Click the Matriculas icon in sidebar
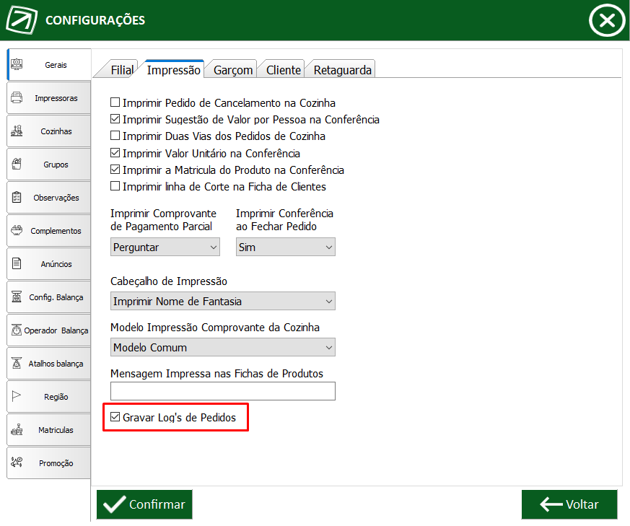Viewport: 630px width, 526px height. (x=17, y=429)
